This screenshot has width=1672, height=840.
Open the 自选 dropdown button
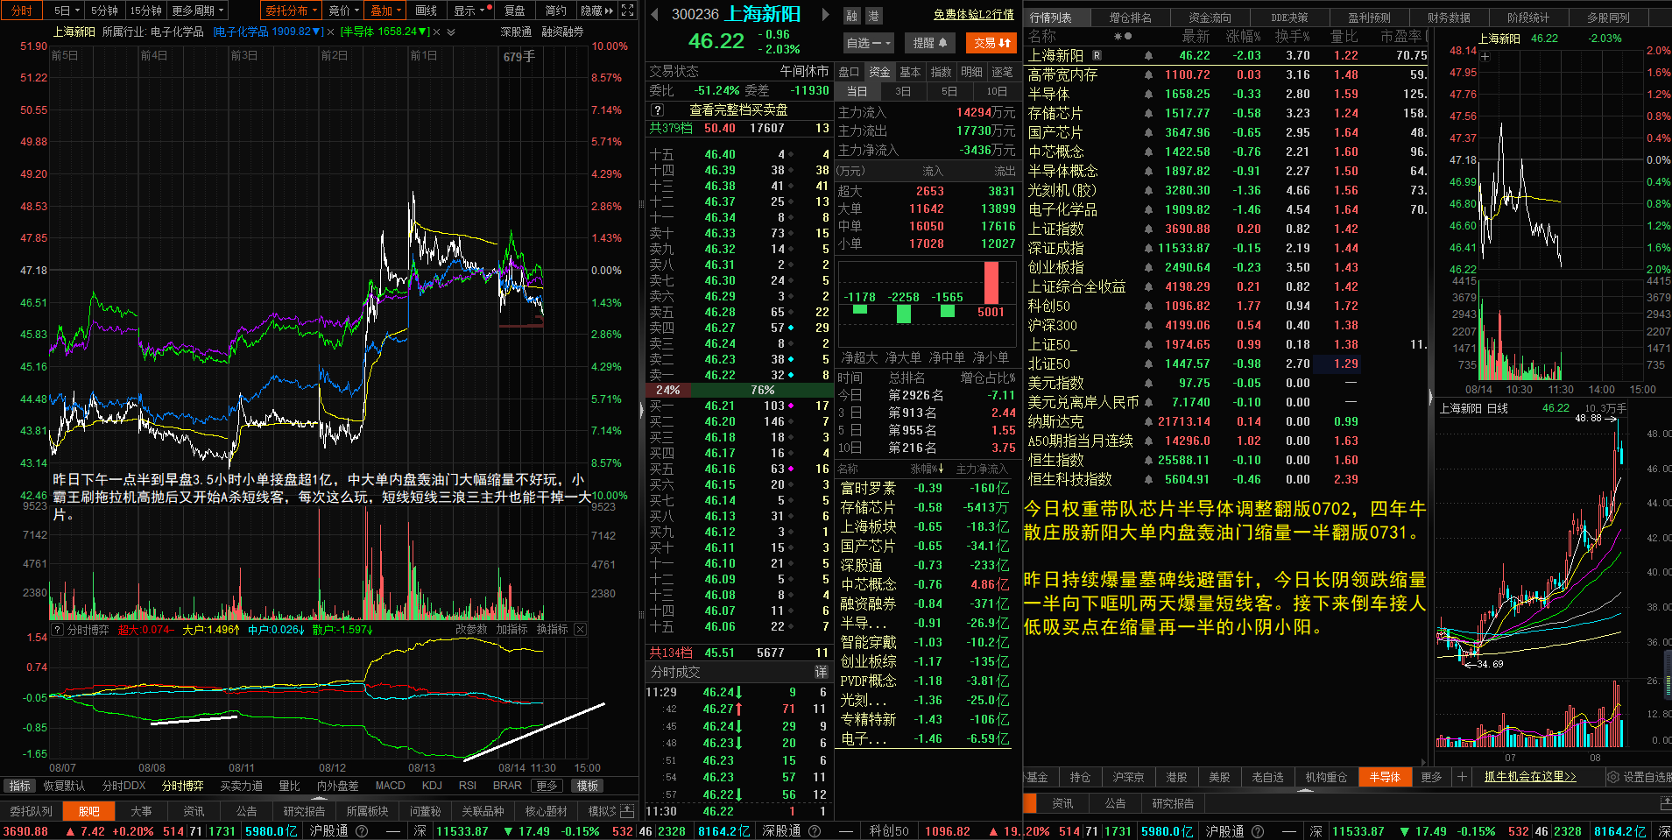click(868, 43)
